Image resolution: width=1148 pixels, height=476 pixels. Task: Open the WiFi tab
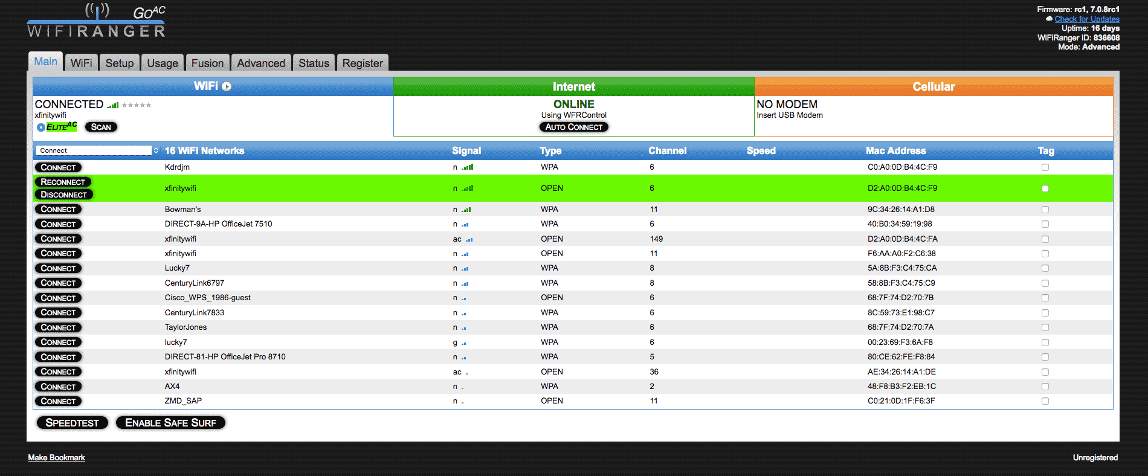click(x=82, y=63)
